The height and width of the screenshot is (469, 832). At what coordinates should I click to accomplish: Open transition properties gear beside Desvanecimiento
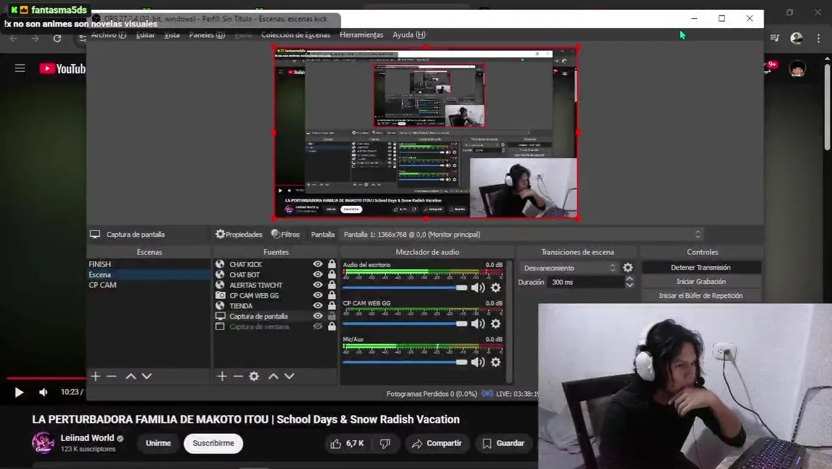point(628,268)
